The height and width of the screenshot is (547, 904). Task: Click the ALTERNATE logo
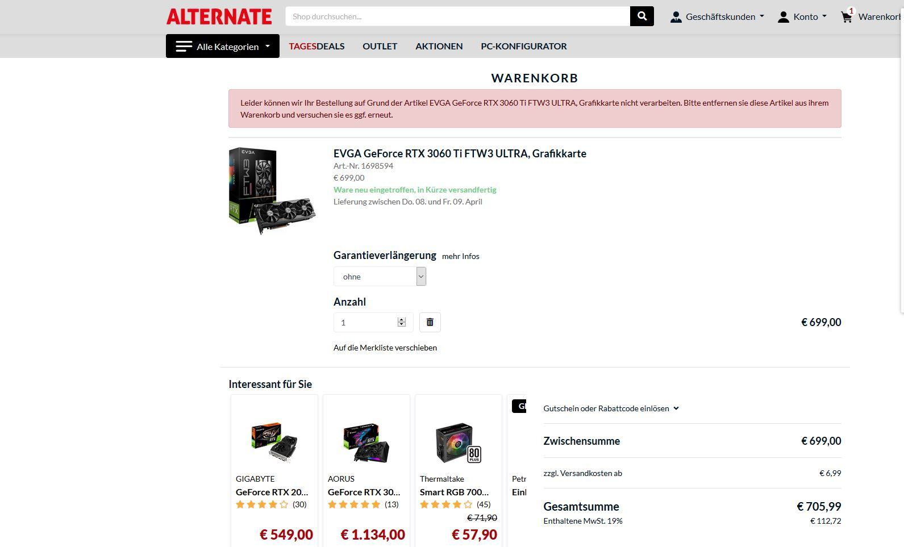click(x=219, y=16)
